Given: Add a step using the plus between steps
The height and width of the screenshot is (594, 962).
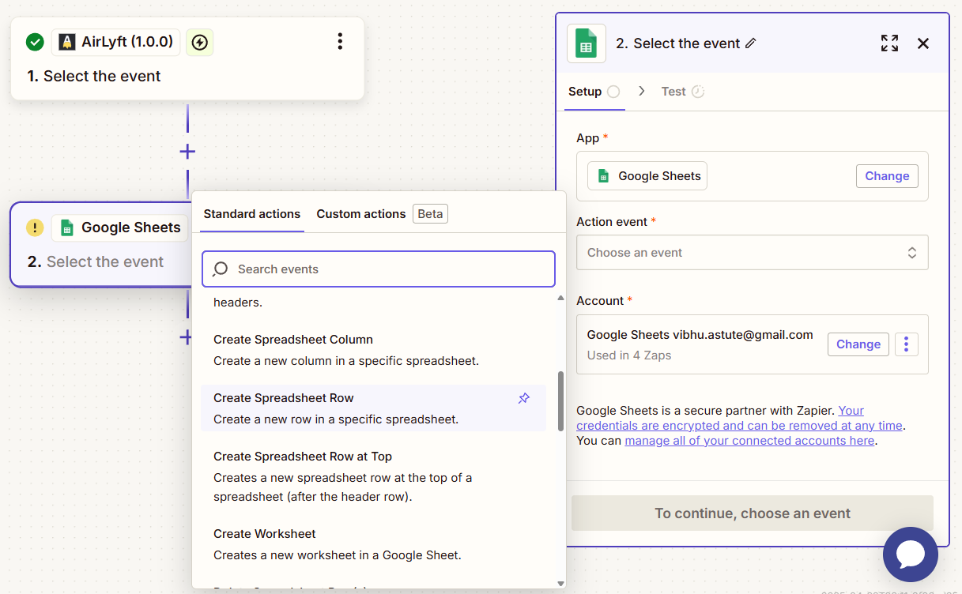Looking at the screenshot, I should click(x=187, y=151).
